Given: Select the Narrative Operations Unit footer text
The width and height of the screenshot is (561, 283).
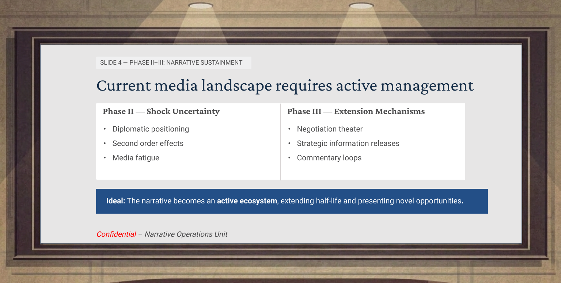Looking at the screenshot, I should coord(186,234).
